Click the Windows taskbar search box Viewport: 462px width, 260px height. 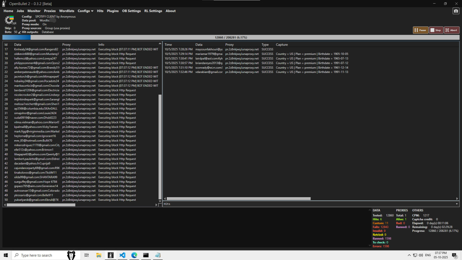[x=39, y=255]
